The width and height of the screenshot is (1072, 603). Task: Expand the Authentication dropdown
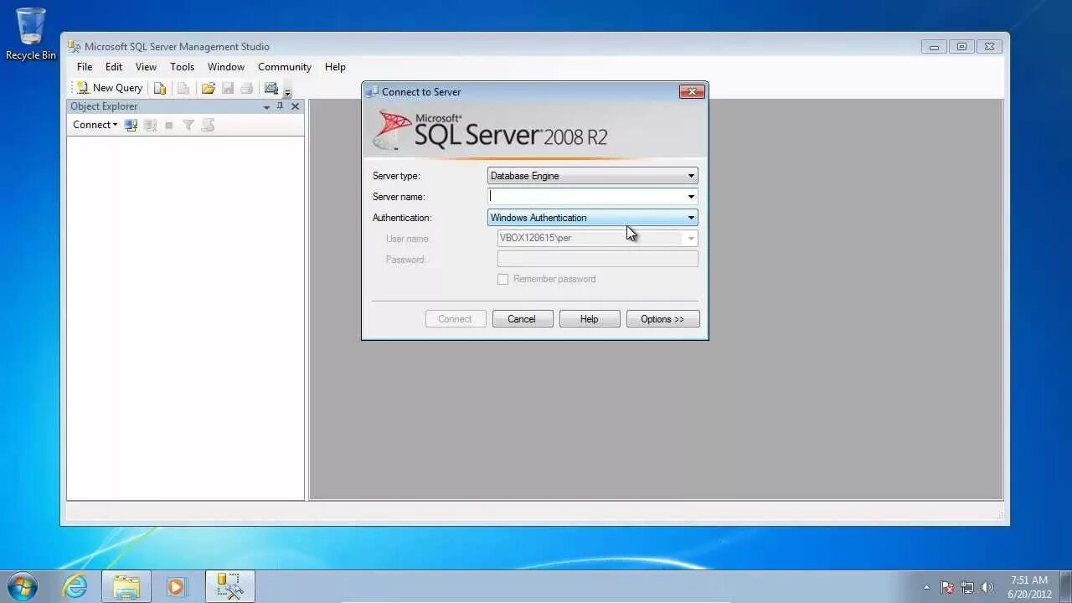(691, 218)
